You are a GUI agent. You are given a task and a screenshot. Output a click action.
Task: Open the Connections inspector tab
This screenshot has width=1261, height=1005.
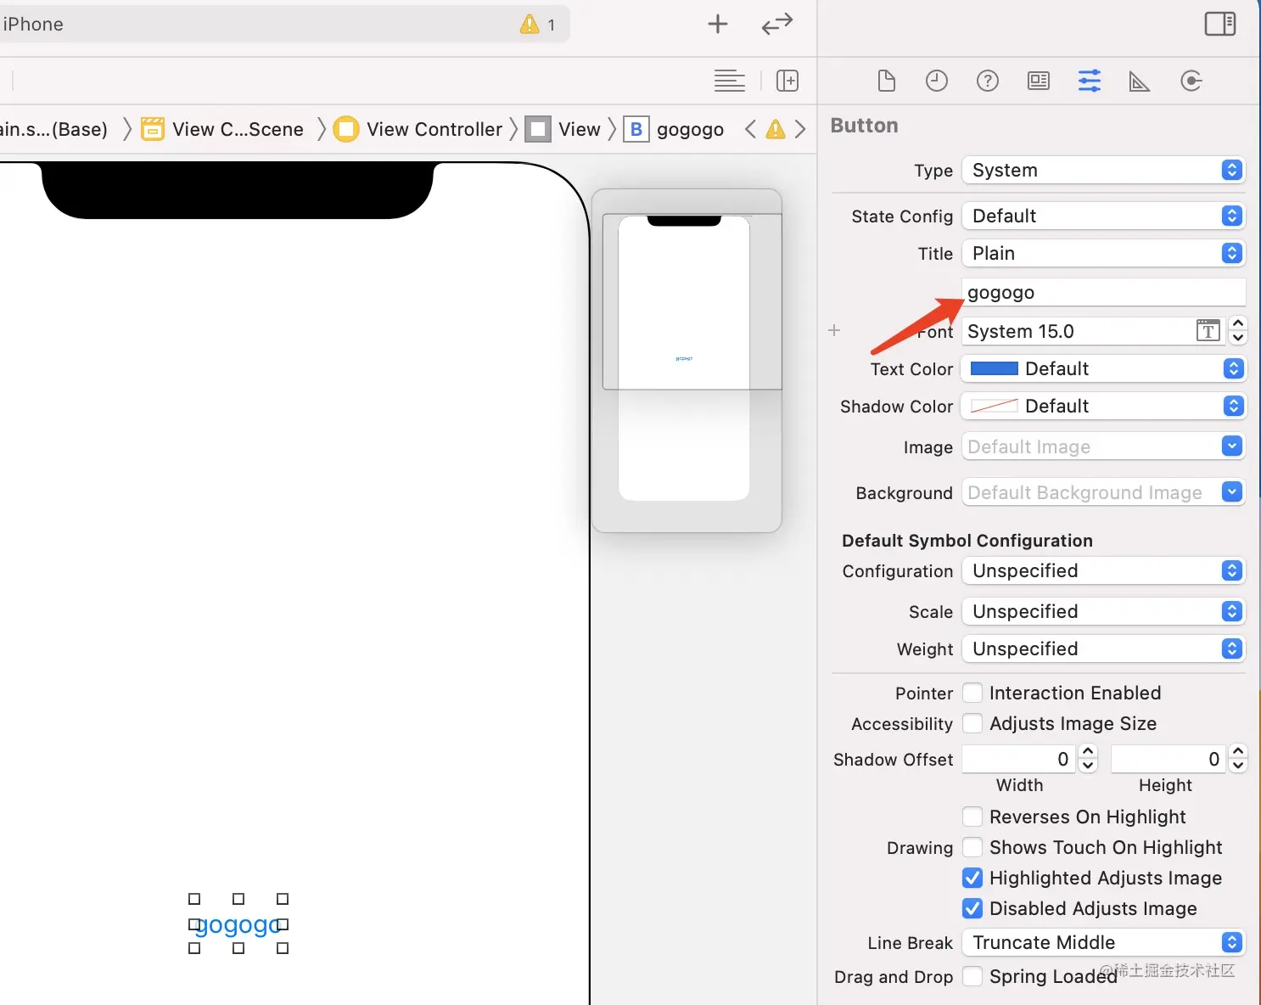point(1191,81)
